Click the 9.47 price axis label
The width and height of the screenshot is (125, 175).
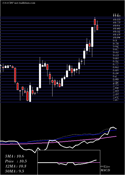coord(115,49)
